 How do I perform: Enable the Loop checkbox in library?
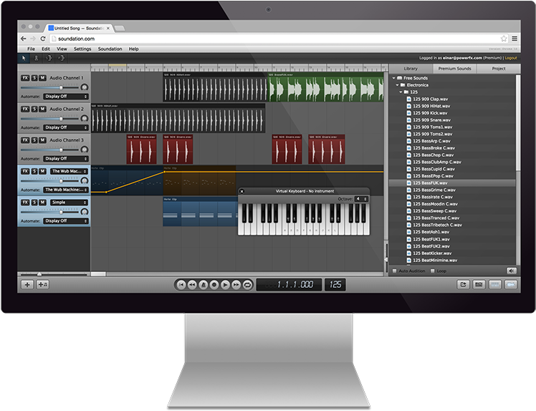432,271
